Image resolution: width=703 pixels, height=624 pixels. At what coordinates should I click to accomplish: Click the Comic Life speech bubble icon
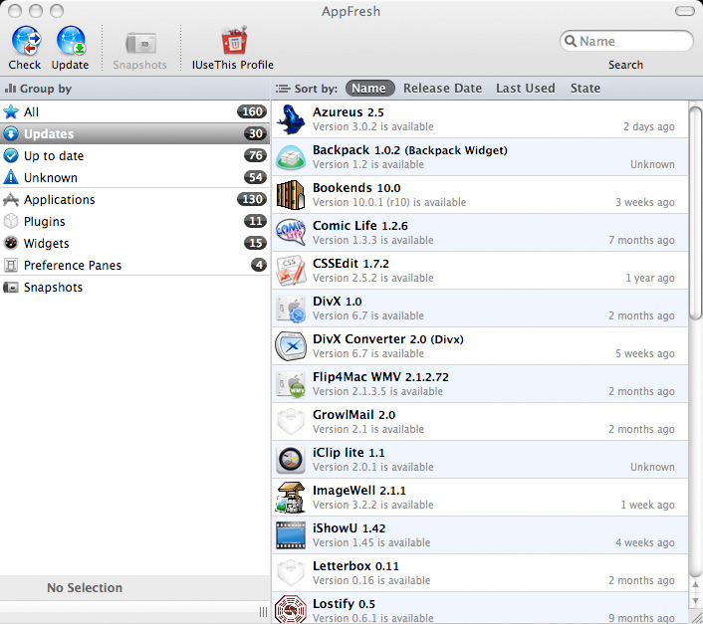291,232
